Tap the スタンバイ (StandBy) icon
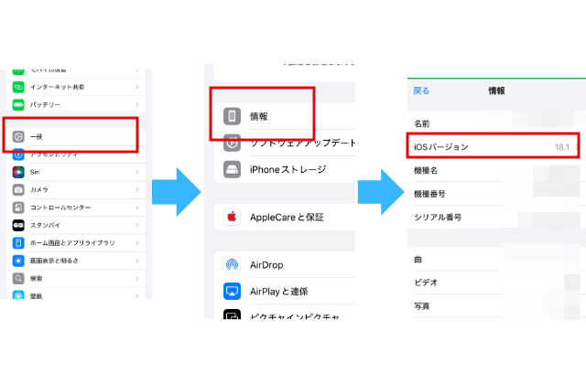 point(18,225)
